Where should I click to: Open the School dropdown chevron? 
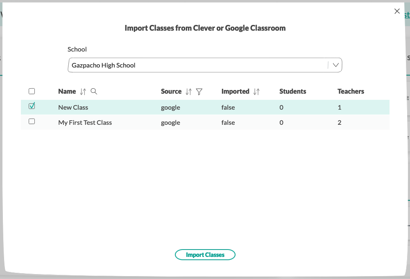[335, 65]
